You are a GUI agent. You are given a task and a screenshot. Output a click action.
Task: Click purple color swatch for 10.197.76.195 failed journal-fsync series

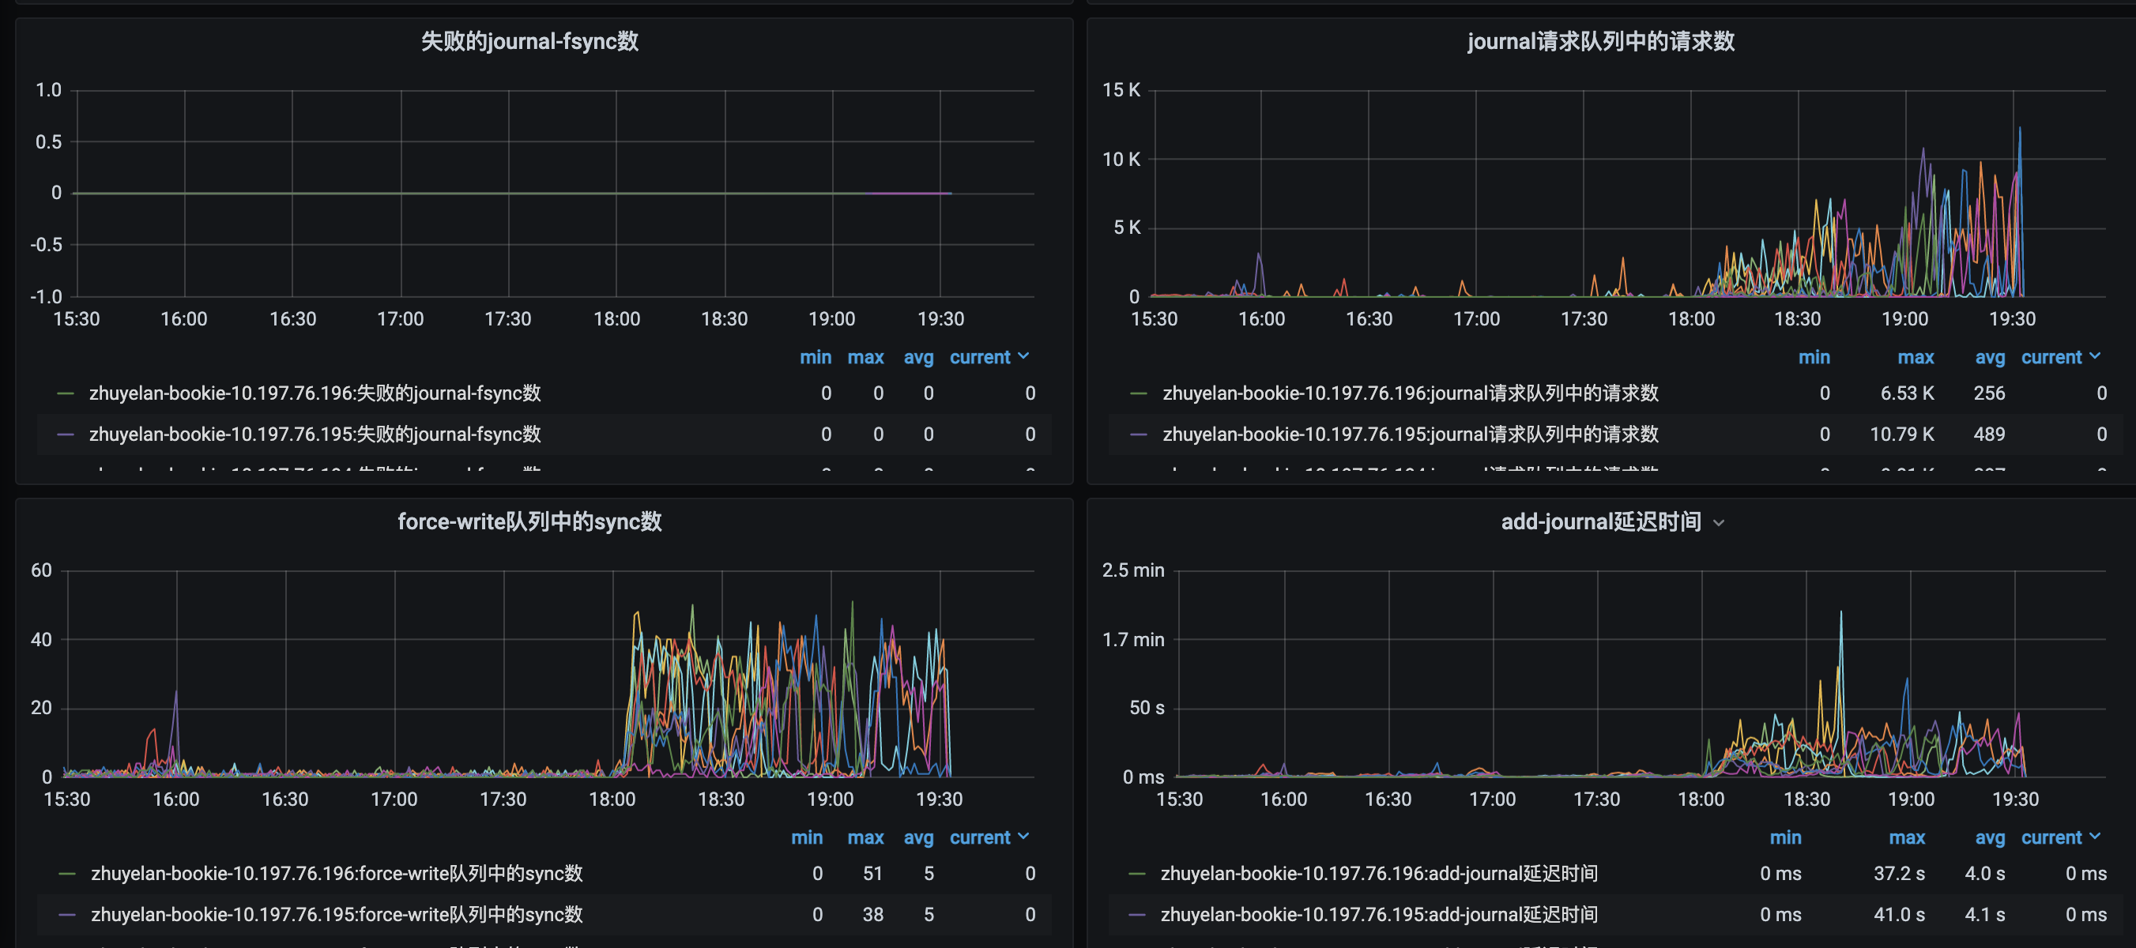[x=66, y=435]
